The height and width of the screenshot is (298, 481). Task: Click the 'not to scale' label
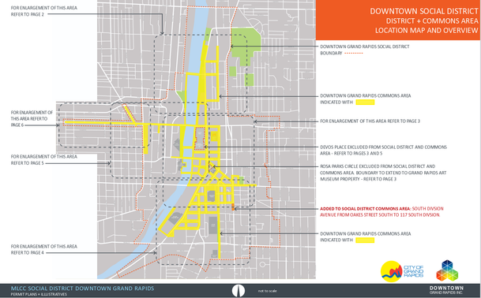[x=267, y=291]
